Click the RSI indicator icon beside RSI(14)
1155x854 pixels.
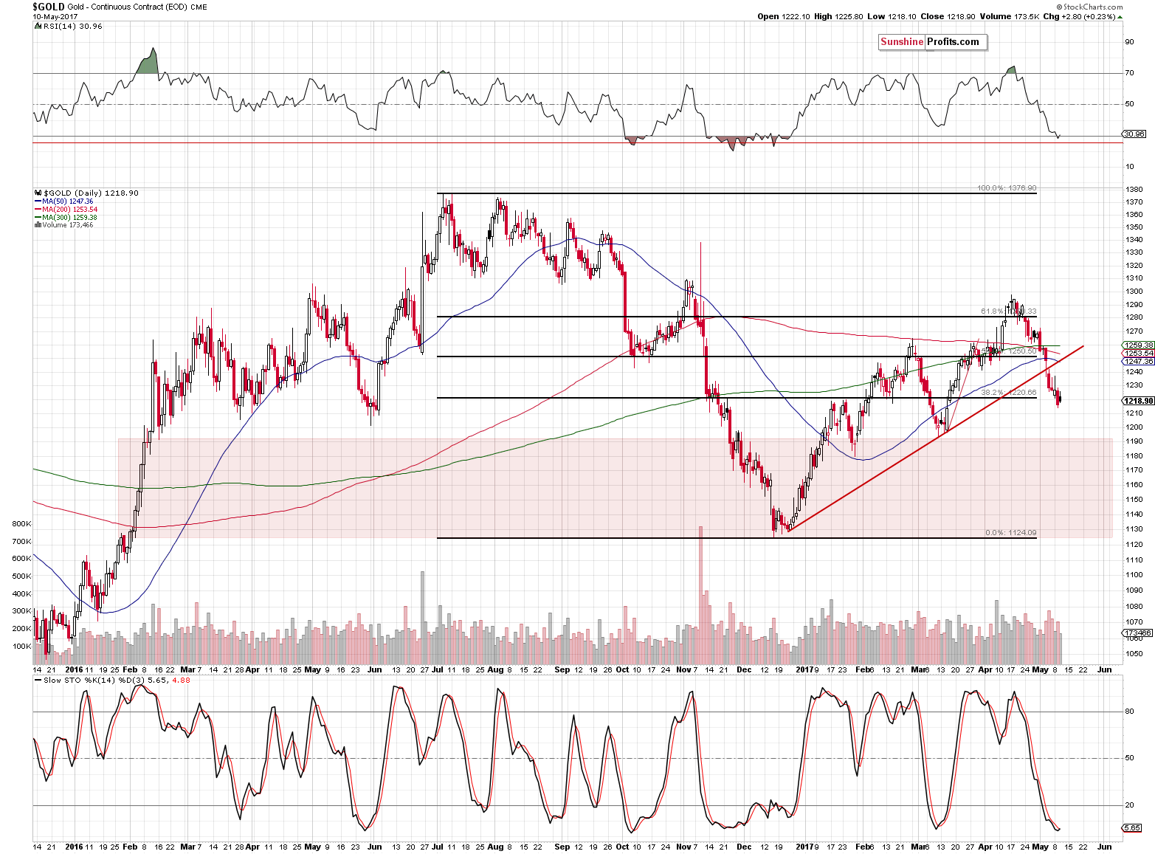pyautogui.click(x=37, y=26)
